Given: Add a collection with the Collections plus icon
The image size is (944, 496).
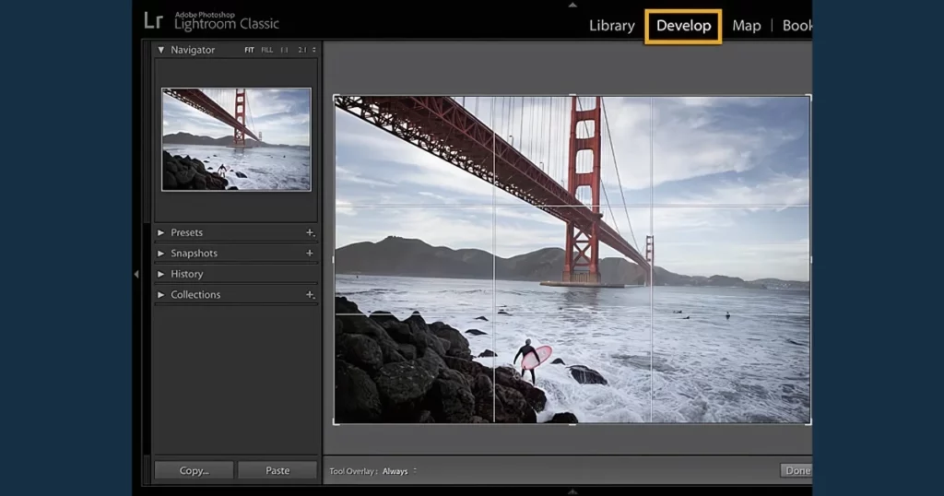Looking at the screenshot, I should coord(310,295).
